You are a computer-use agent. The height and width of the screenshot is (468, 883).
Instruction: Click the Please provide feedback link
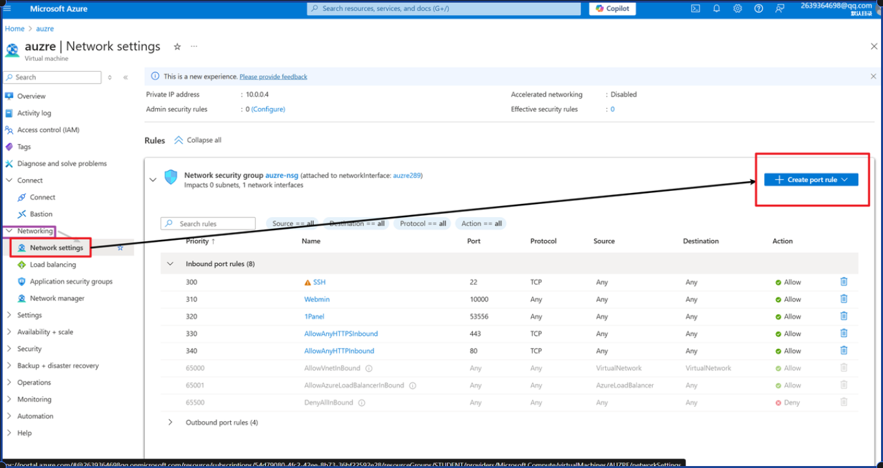273,77
